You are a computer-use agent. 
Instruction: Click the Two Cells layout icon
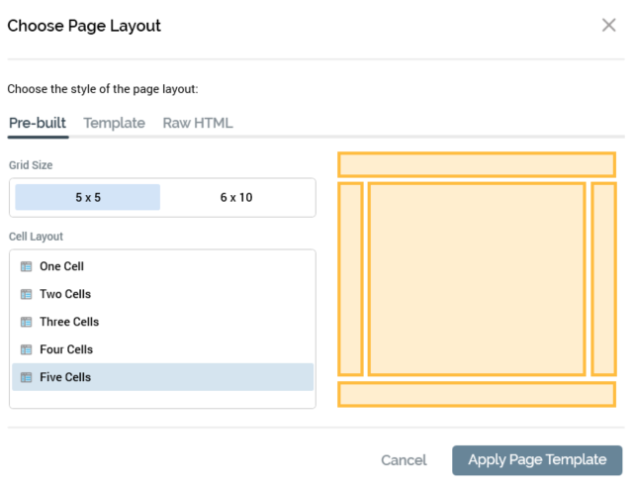click(27, 294)
